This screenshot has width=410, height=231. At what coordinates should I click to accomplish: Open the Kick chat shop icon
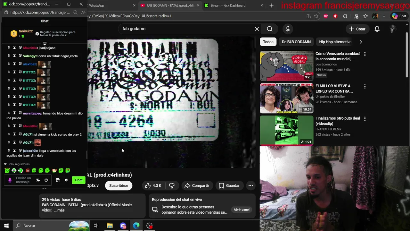point(58,180)
